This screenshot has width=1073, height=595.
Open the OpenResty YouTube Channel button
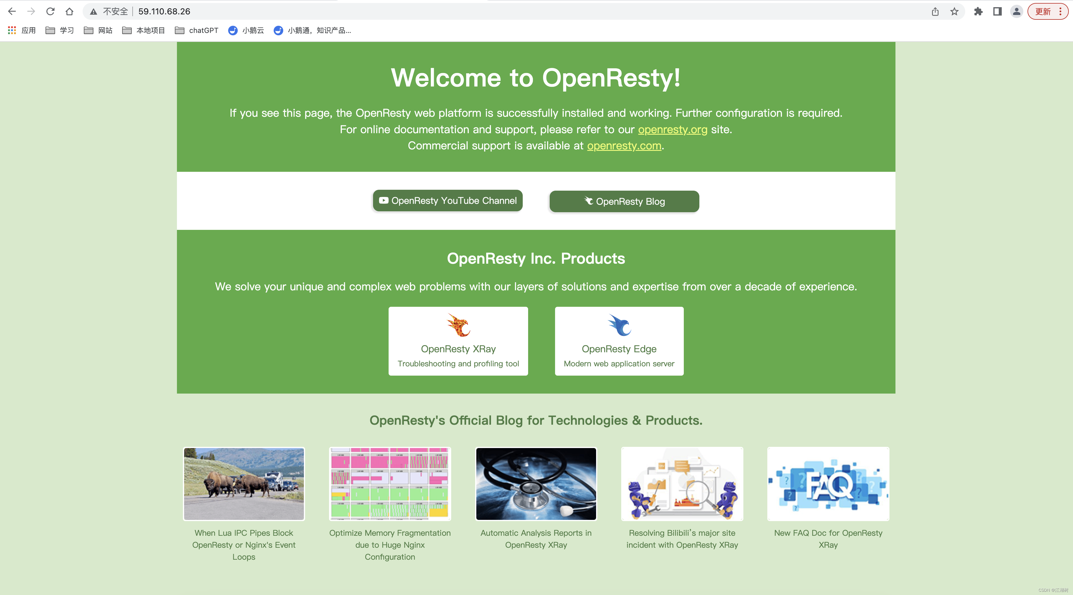447,201
